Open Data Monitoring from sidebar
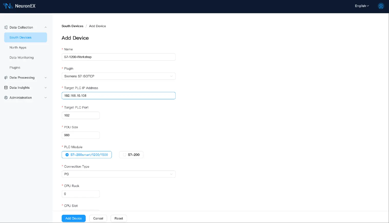The width and height of the screenshot is (389, 223). click(21, 58)
